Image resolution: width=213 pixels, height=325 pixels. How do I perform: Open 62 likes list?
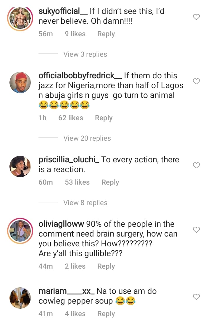tap(70, 118)
